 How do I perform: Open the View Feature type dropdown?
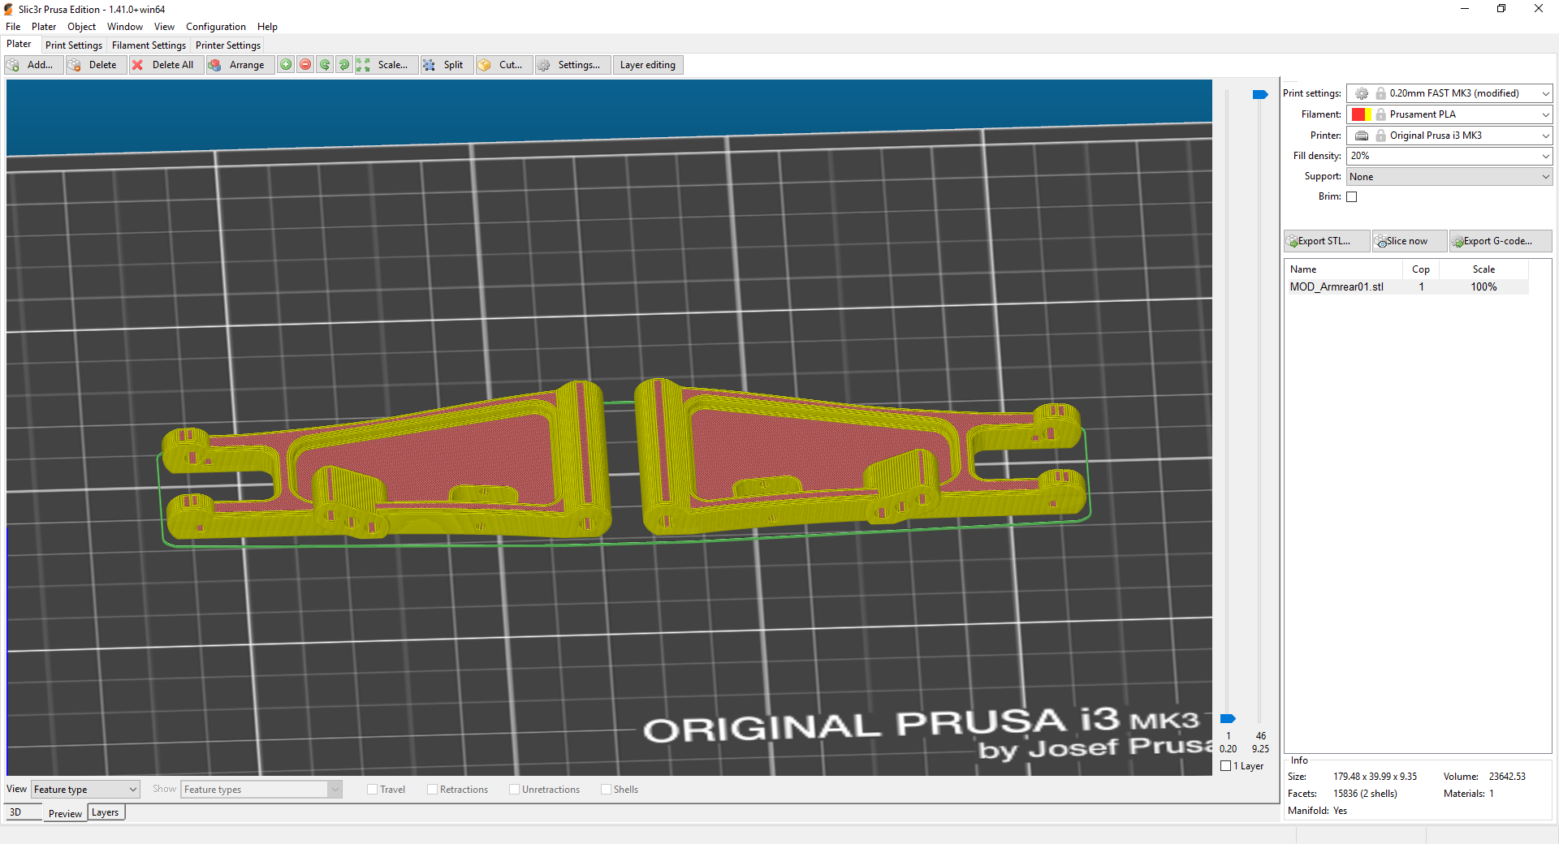click(85, 790)
